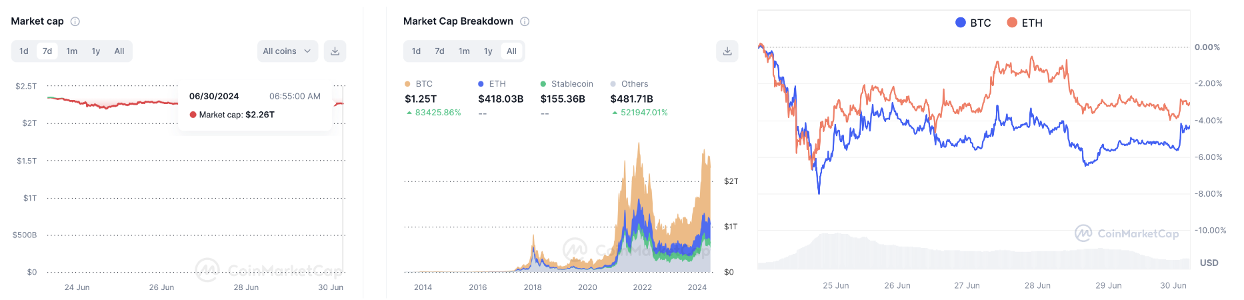Select All range on Market cap chart
The width and height of the screenshot is (1244, 300).
(x=119, y=51)
